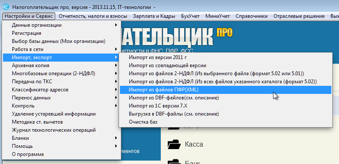Expand Передача по ТКС submenu
Image resolution: width=339 pixels, height=164 pixels.
click(61, 82)
